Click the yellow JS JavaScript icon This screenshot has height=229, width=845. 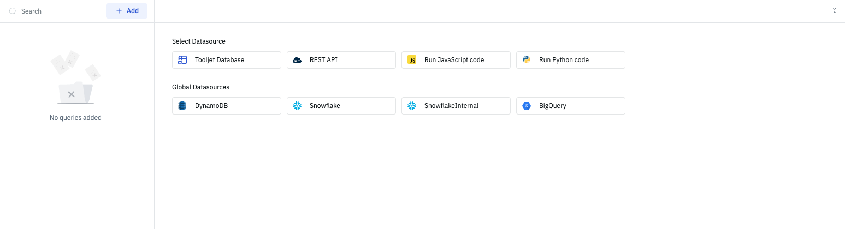click(x=412, y=60)
